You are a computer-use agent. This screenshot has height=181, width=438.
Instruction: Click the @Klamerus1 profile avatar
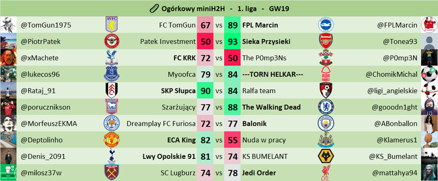pyautogui.click(x=429, y=140)
